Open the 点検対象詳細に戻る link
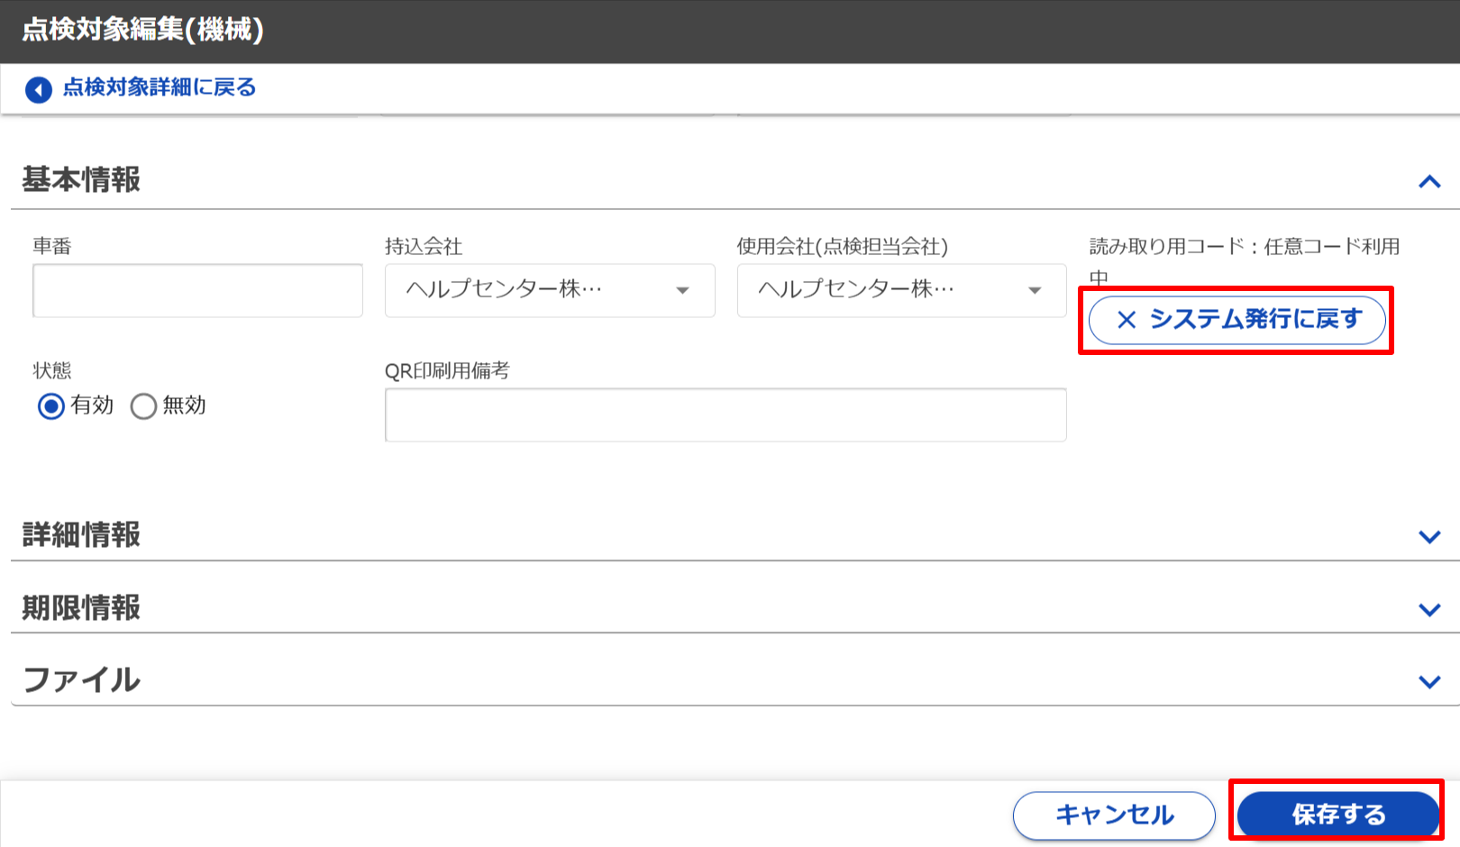This screenshot has height=847, width=1460. click(x=159, y=87)
